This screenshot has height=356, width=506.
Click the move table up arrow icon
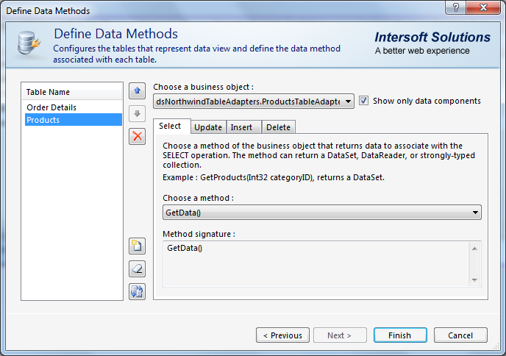[137, 91]
